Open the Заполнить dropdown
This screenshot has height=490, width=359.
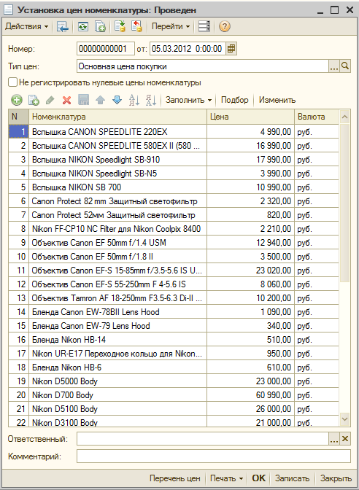pyautogui.click(x=188, y=100)
